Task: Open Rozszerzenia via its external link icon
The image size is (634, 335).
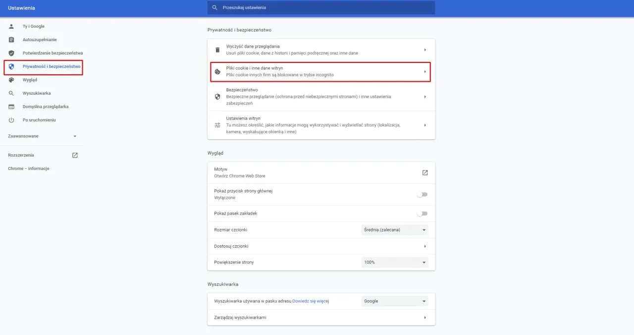Action: tap(74, 155)
